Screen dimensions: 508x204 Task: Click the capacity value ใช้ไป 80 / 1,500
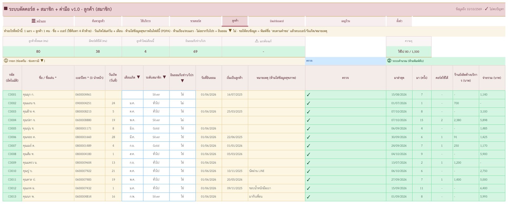click(x=409, y=51)
